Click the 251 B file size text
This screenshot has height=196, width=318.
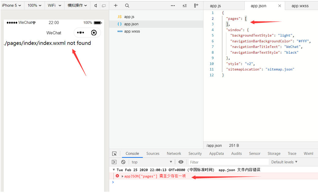click(x=234, y=146)
